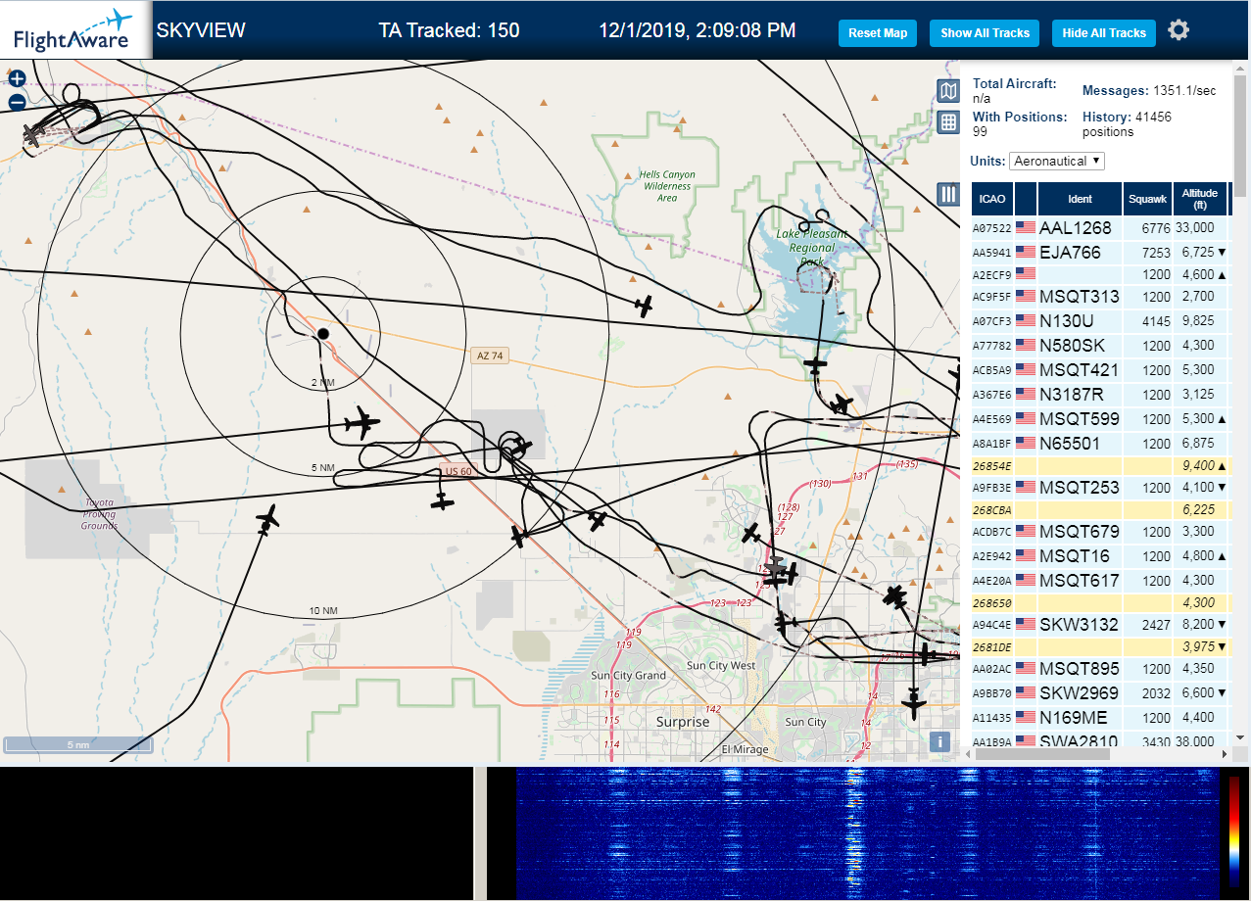Viewport: 1251px width, 902px height.
Task: Select the N130U aircraft row
Action: pos(1099,320)
